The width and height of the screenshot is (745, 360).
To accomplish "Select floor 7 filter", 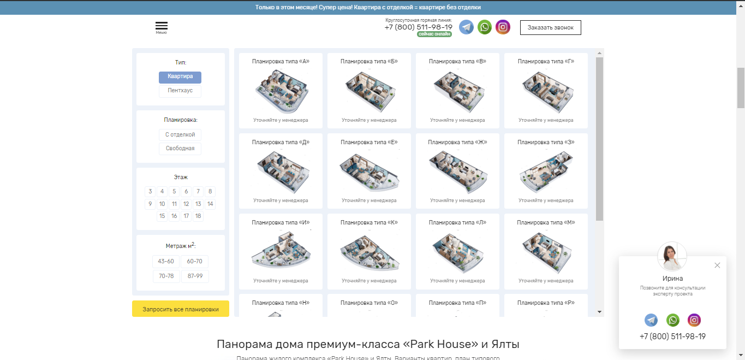I will tap(198, 191).
